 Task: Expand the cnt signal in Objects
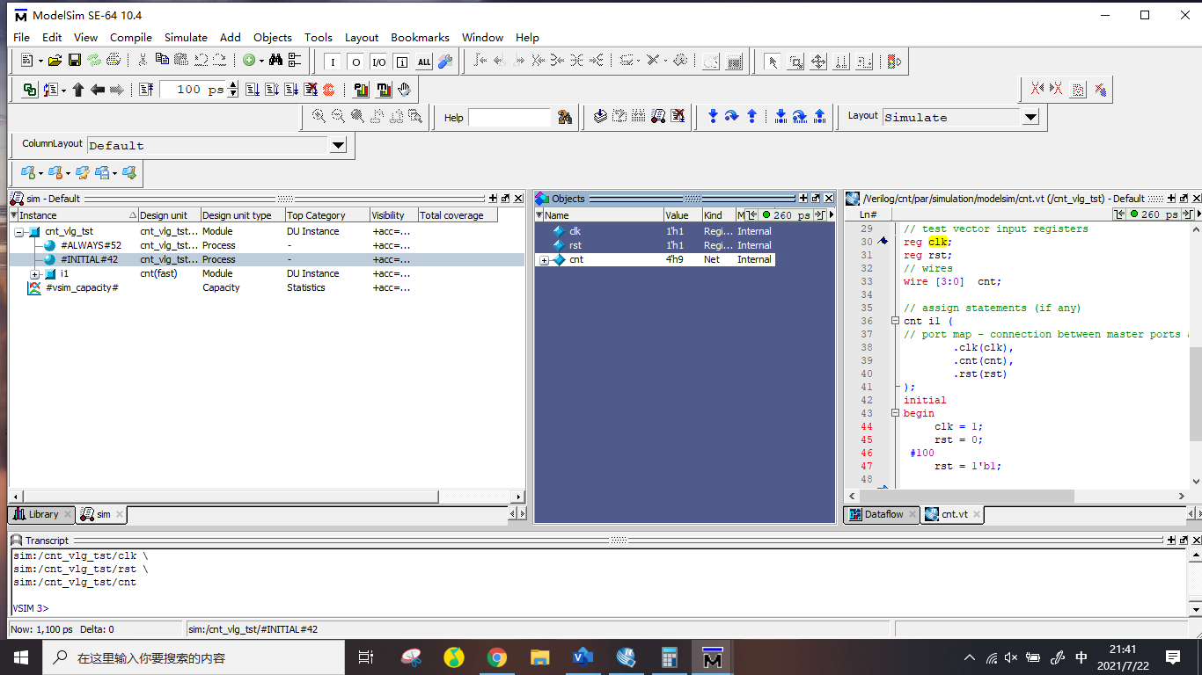(544, 260)
